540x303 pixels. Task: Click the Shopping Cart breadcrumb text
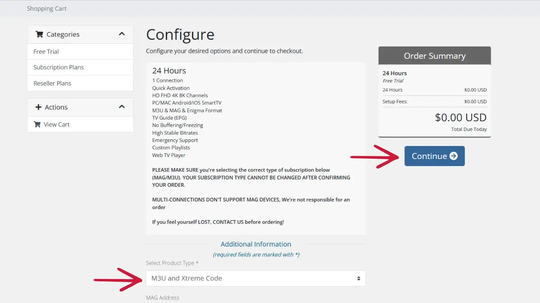click(47, 8)
